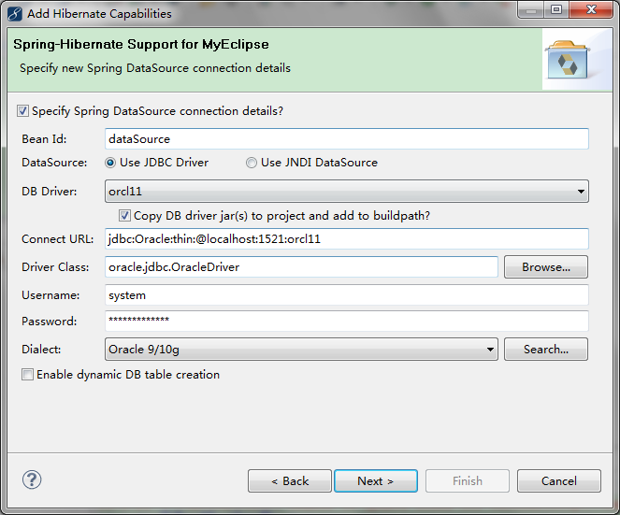Click the help question mark icon
The width and height of the screenshot is (620, 515).
32,479
